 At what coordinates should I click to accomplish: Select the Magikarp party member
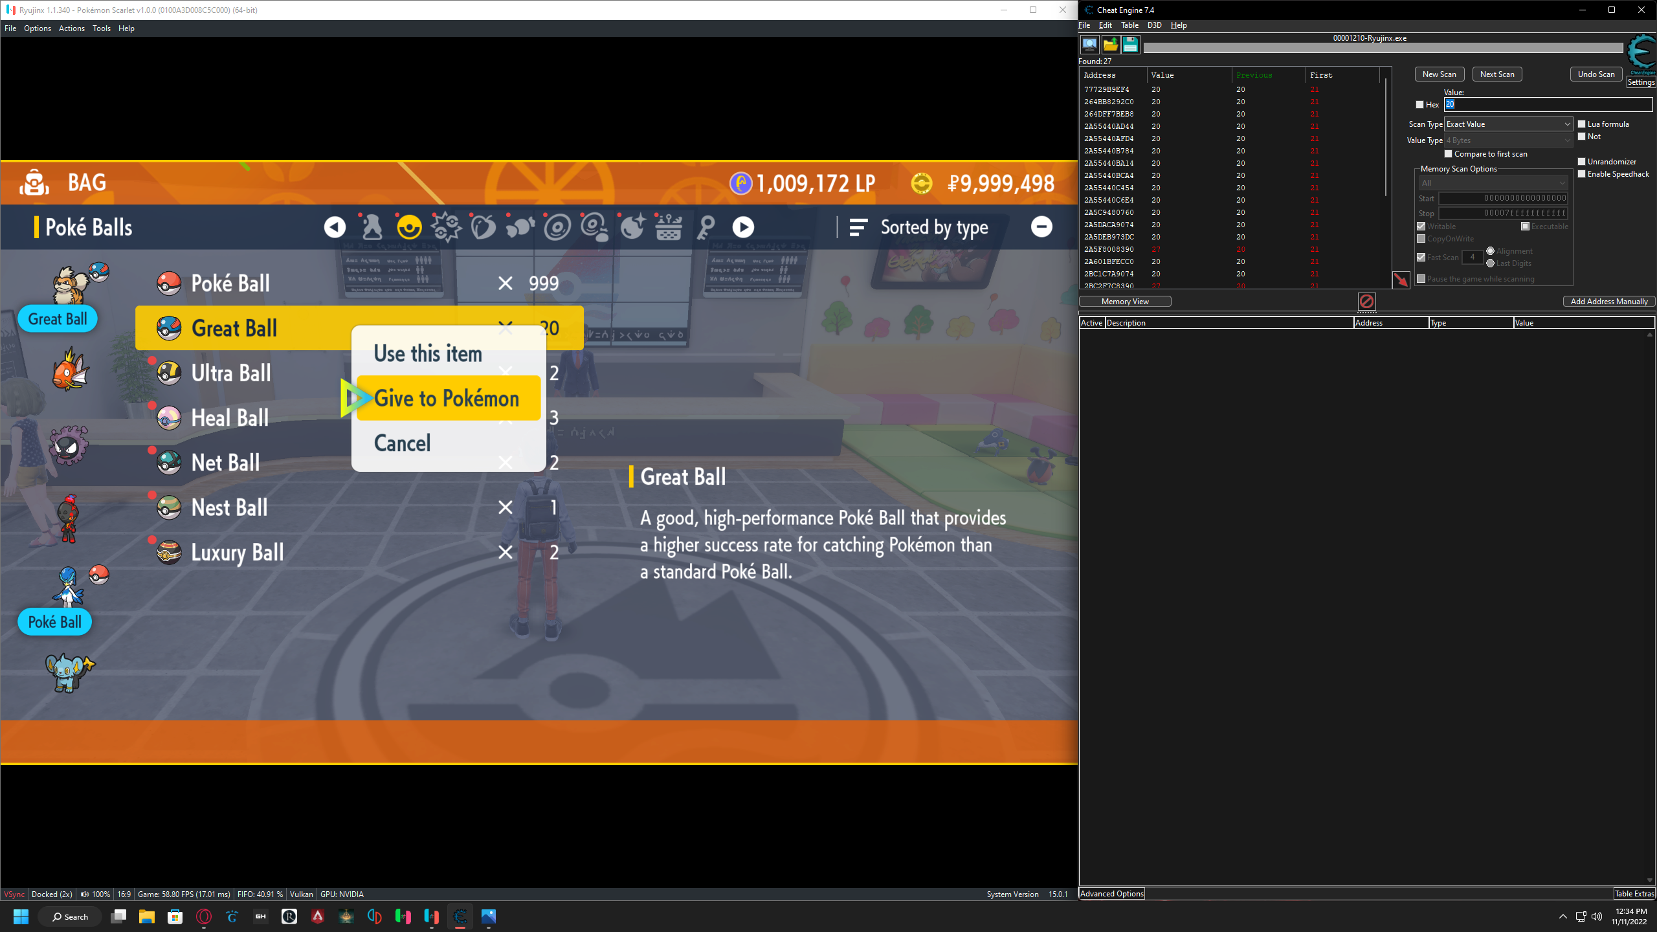pos(71,370)
